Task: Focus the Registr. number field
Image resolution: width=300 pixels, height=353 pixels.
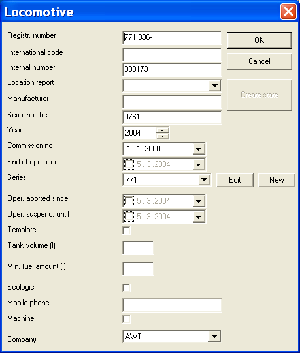Action: coord(172,38)
